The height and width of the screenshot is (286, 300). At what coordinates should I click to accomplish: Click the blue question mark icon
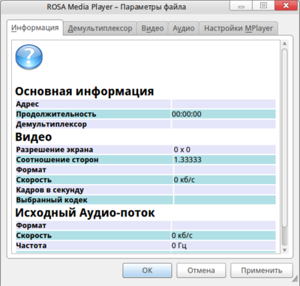pos(29,57)
